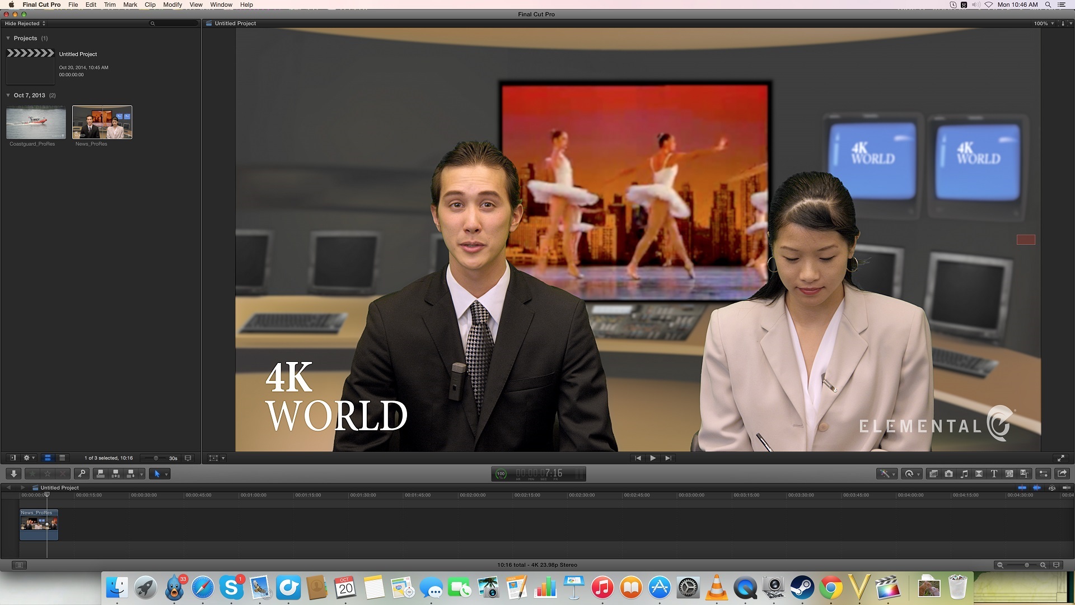
Task: Open the Music and Sound browser
Action: click(x=964, y=474)
